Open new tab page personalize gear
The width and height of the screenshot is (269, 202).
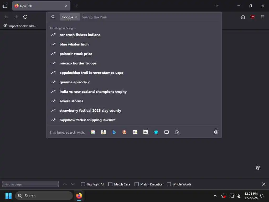(258, 168)
